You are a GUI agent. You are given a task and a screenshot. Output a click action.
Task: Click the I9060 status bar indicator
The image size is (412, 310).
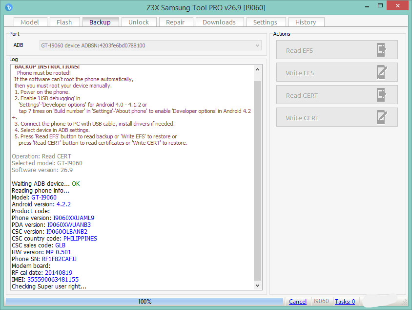tap(321, 301)
